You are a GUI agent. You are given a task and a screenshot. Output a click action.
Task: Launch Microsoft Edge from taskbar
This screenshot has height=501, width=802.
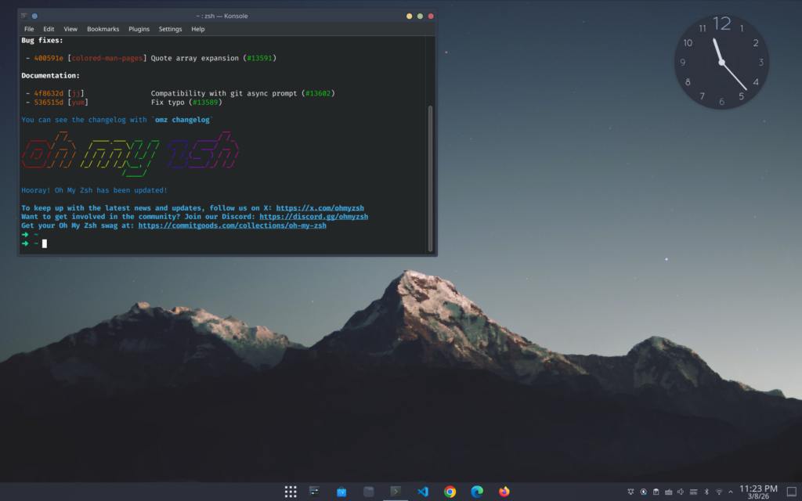point(477,492)
